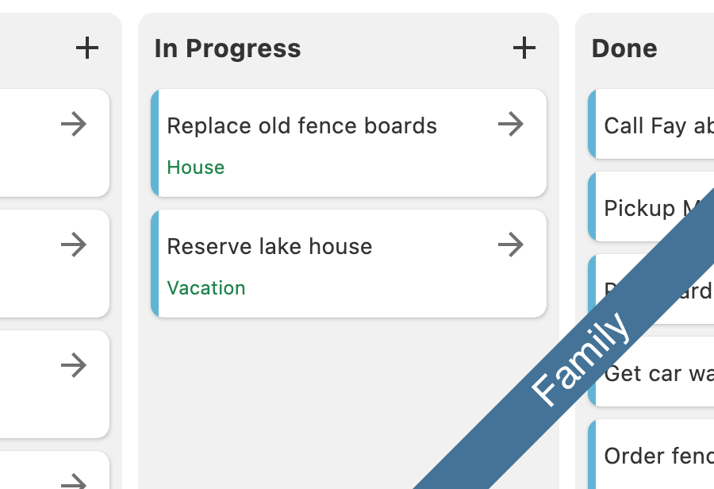Click the Done column title

tap(624, 48)
